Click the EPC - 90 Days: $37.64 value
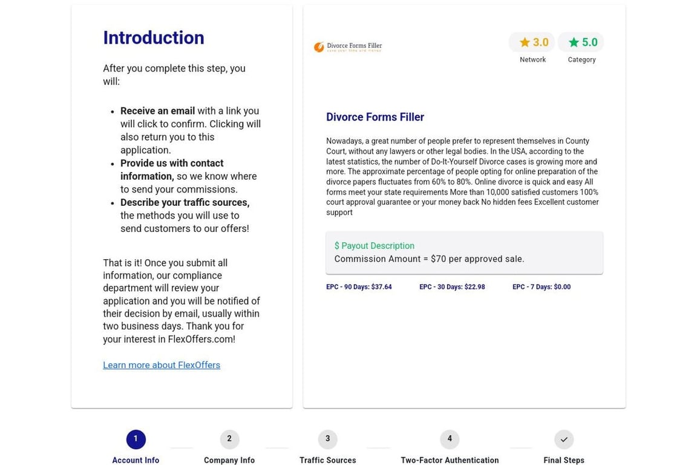The width and height of the screenshot is (697, 465). tap(359, 287)
